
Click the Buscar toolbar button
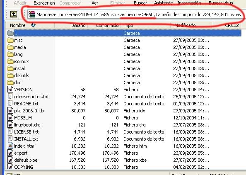tap(140, 3)
